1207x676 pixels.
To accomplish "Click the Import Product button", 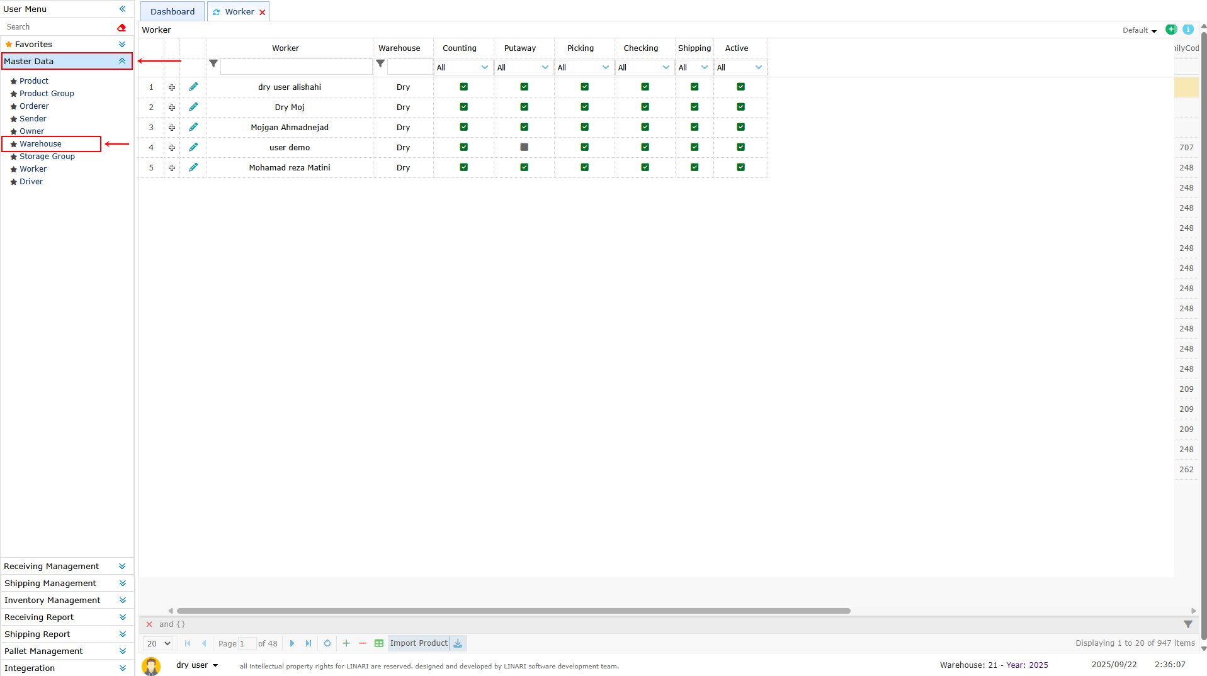I will pos(419,643).
